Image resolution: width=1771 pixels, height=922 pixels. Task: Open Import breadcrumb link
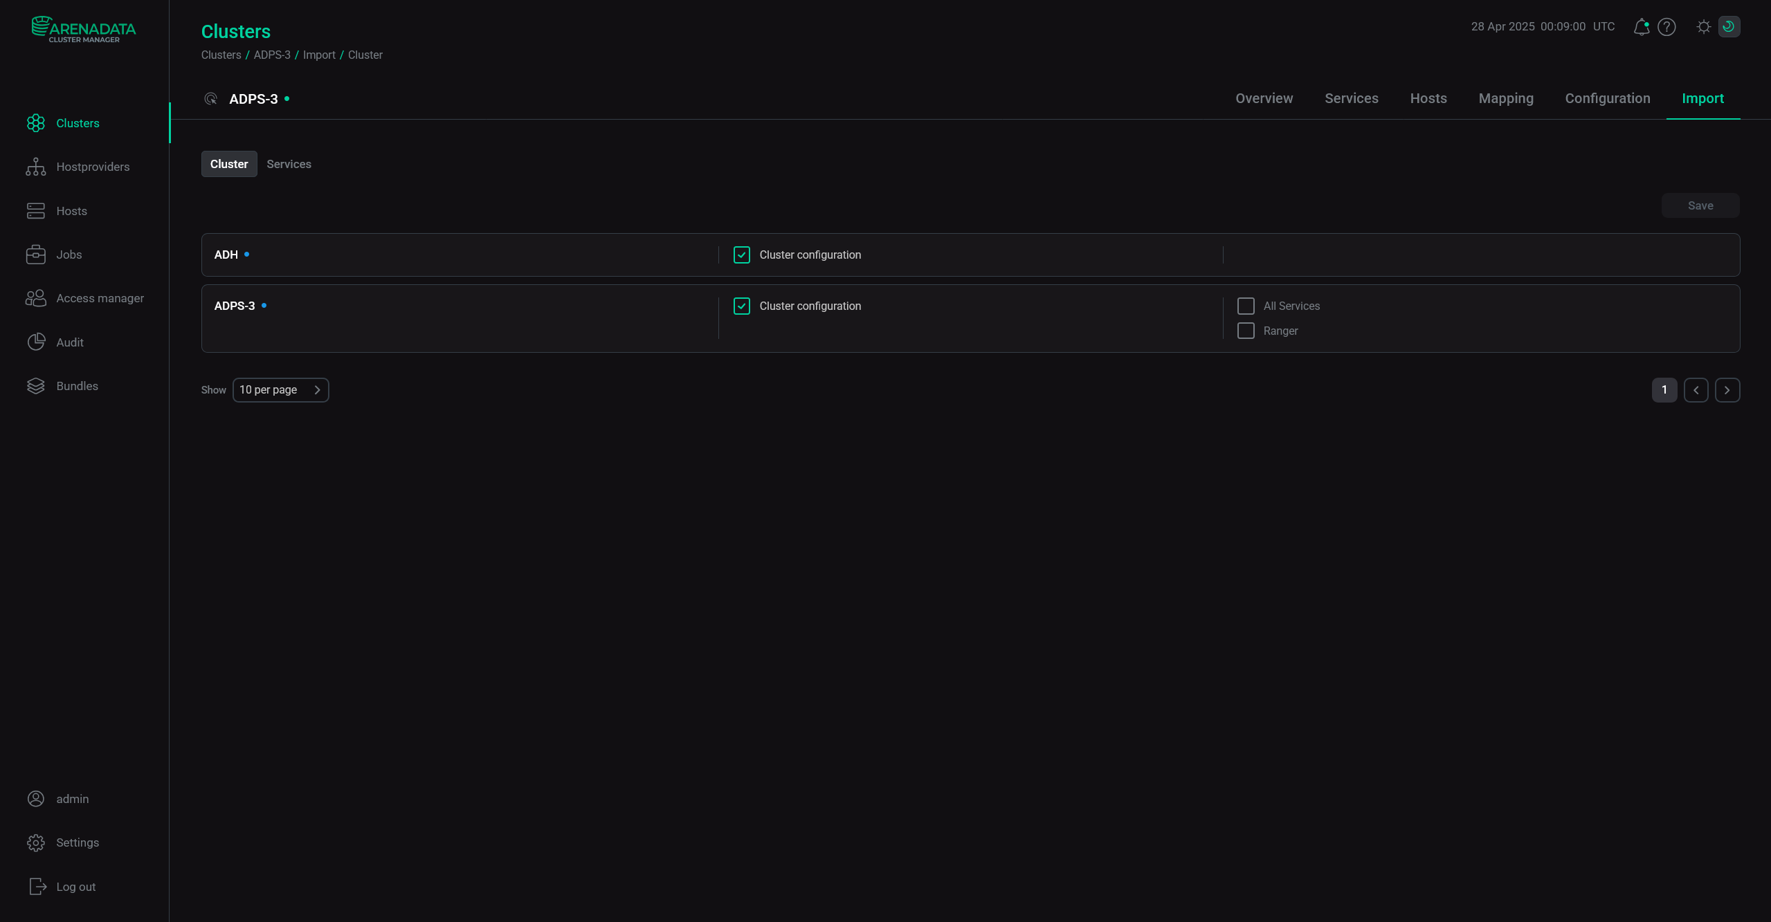319,55
